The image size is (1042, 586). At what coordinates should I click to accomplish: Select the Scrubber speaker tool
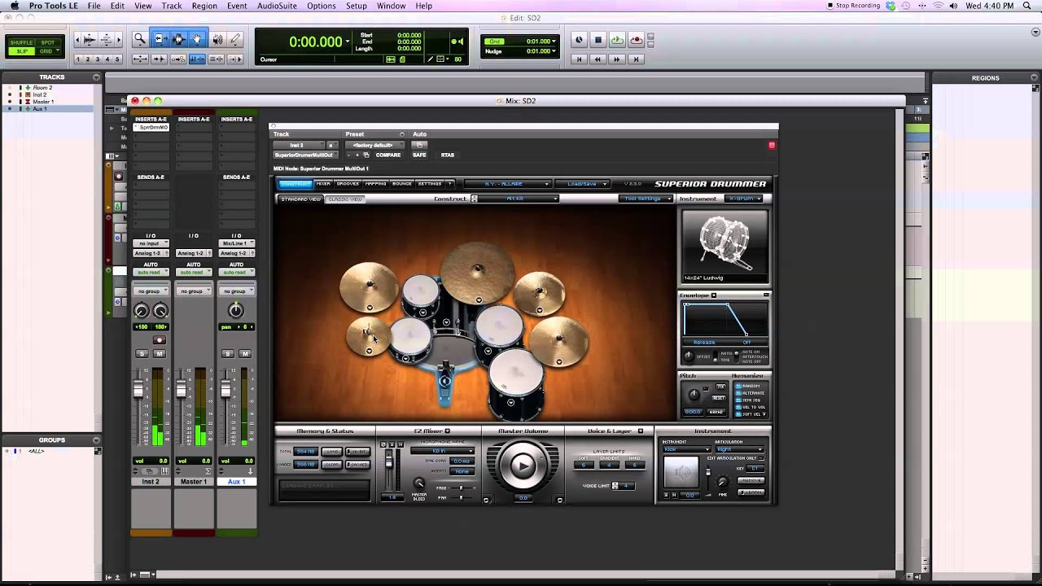point(217,39)
